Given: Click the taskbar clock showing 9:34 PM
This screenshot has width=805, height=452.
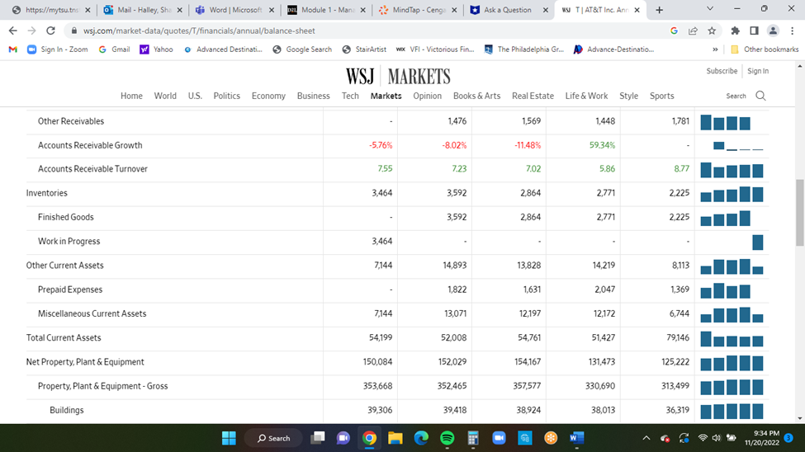Looking at the screenshot, I should pos(762,438).
